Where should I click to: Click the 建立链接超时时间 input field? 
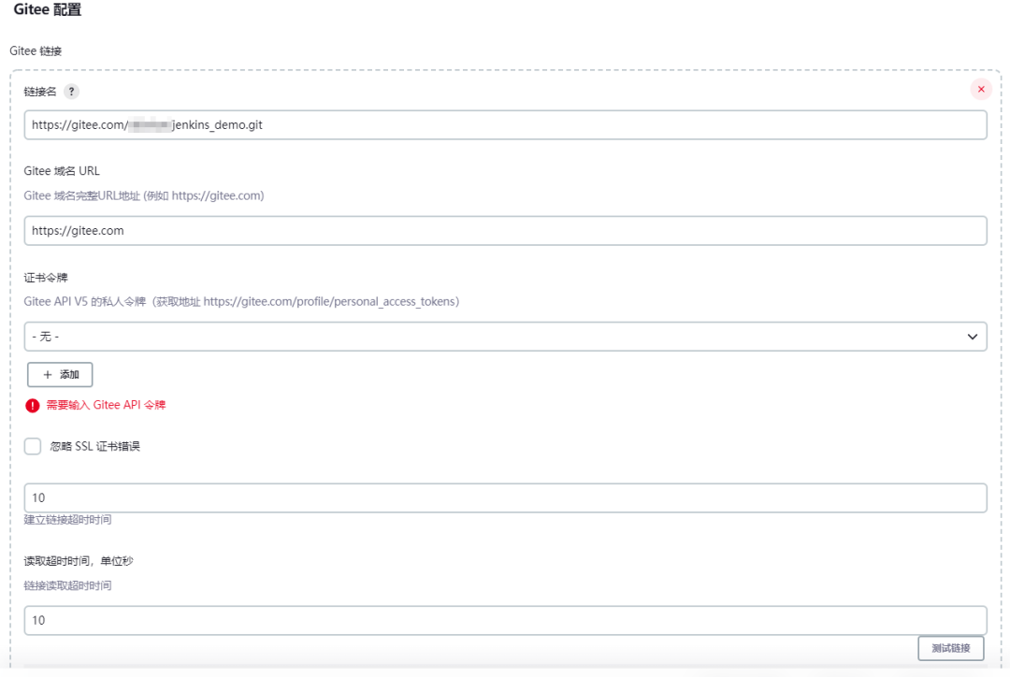pos(505,497)
